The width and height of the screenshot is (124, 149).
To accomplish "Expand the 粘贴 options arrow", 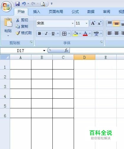I will point(8,36).
